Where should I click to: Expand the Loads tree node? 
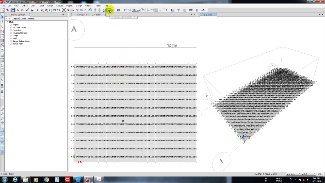[11, 38]
